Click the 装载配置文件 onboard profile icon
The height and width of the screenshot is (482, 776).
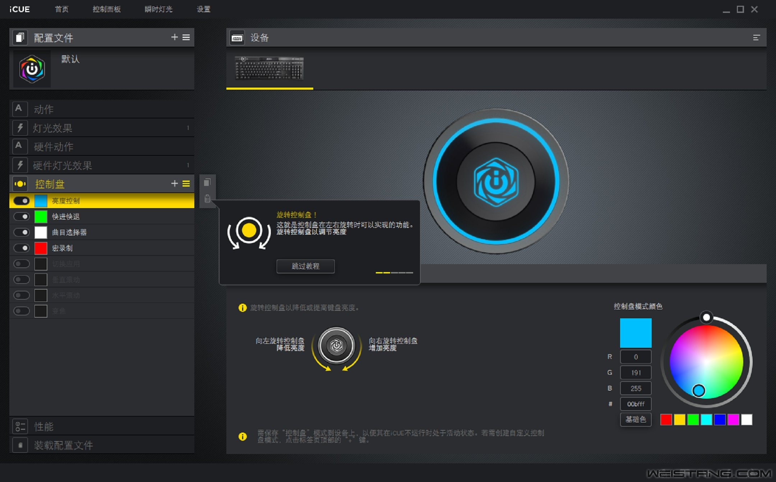tap(20, 445)
